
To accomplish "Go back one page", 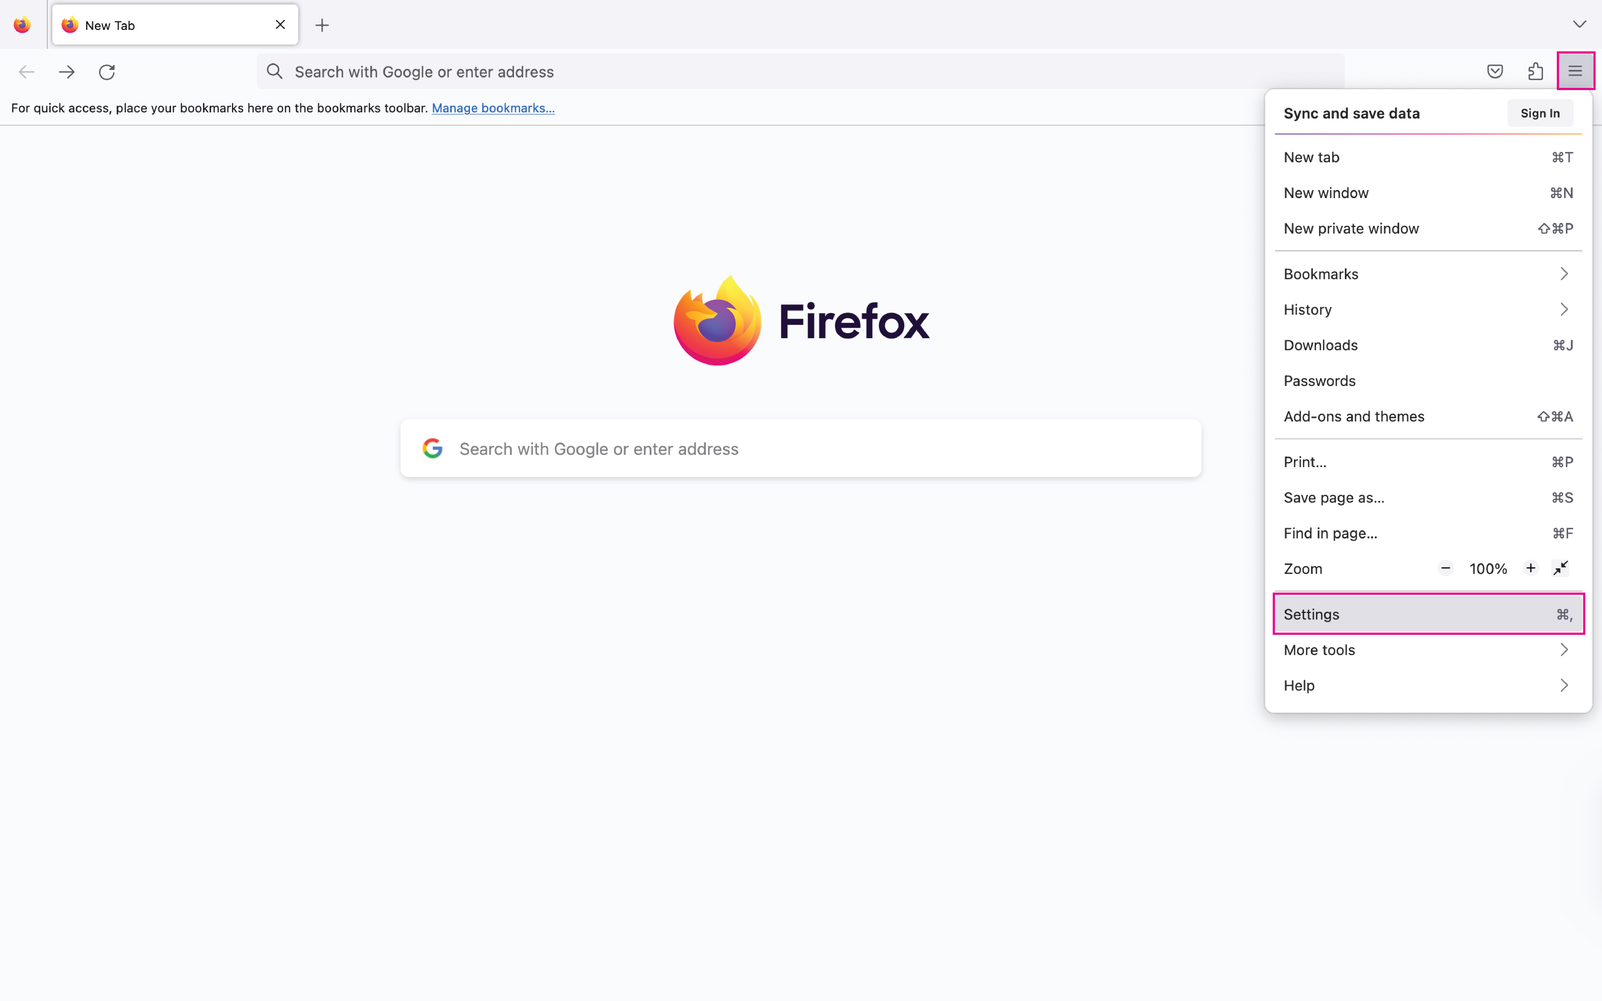I will tap(26, 72).
